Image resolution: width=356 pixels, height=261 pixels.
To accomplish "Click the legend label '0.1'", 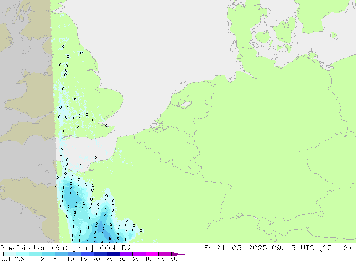I will 6,259.
